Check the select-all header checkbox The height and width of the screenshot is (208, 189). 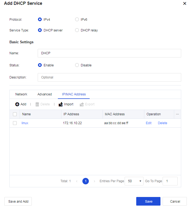click(x=15, y=114)
